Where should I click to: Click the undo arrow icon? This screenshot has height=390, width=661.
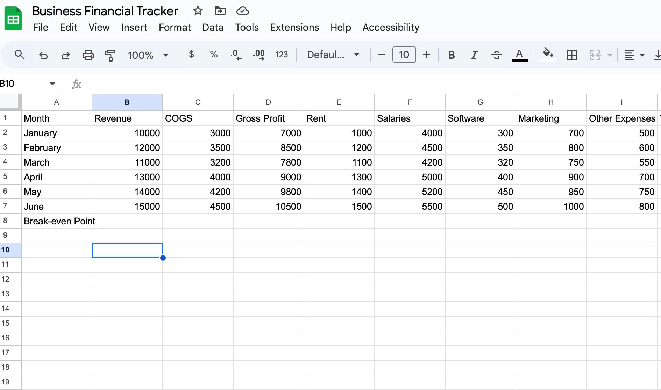pyautogui.click(x=43, y=55)
